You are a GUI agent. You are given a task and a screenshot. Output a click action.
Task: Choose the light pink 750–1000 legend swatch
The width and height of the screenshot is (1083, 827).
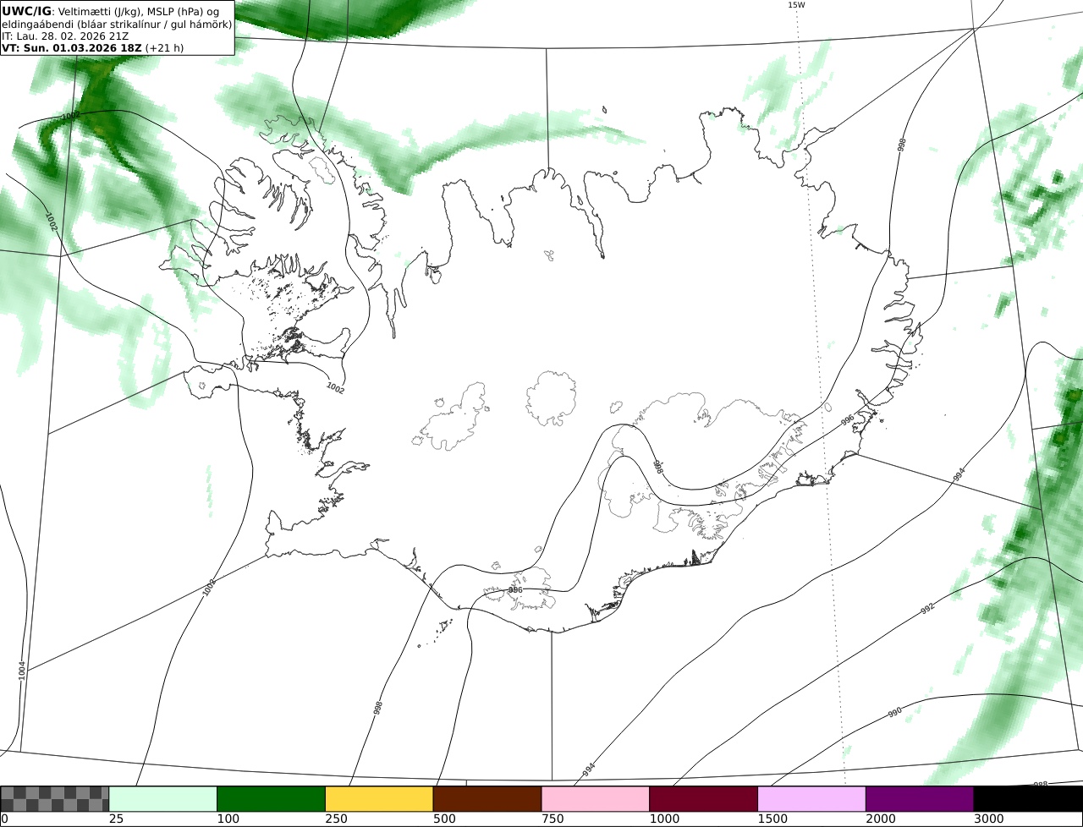tap(596, 799)
